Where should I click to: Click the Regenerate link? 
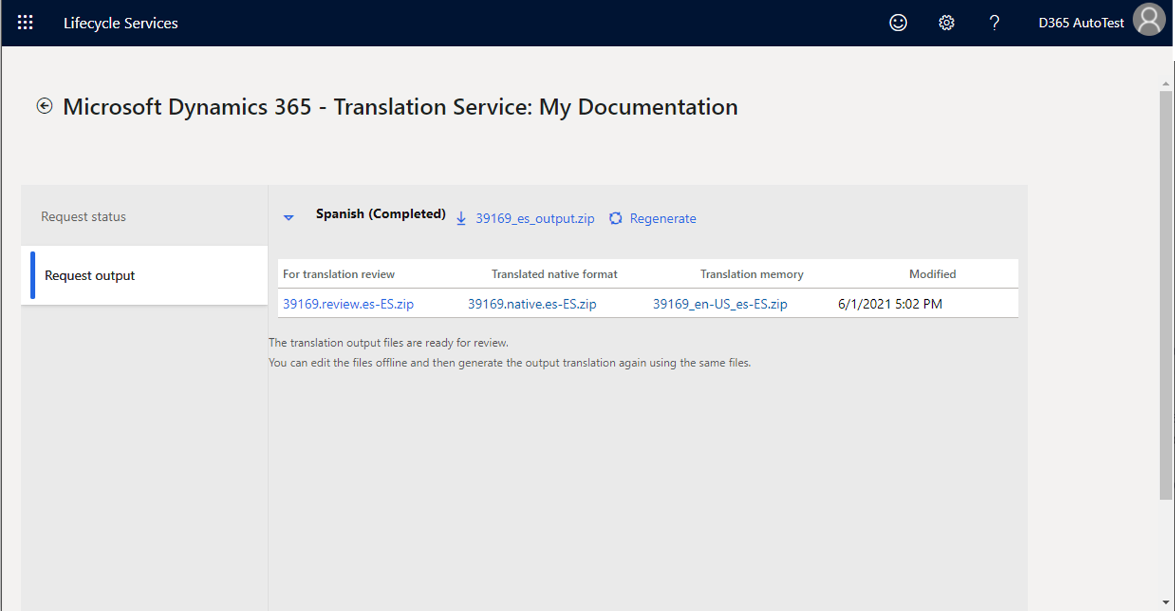(663, 219)
